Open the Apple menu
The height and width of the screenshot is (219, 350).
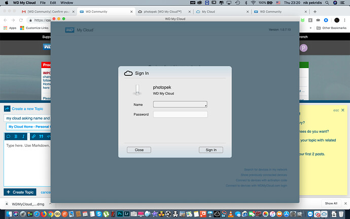tap(7, 3)
